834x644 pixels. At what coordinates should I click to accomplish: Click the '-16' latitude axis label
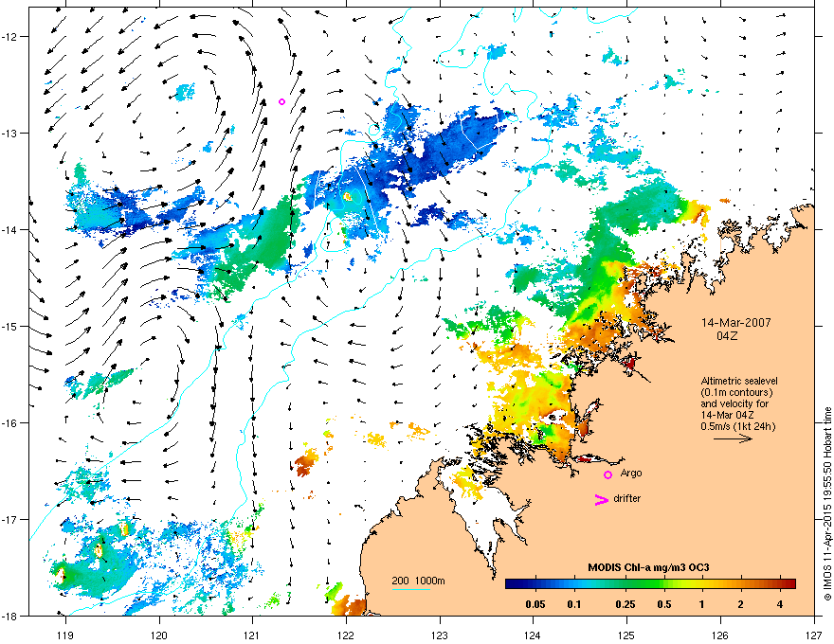(x=9, y=423)
